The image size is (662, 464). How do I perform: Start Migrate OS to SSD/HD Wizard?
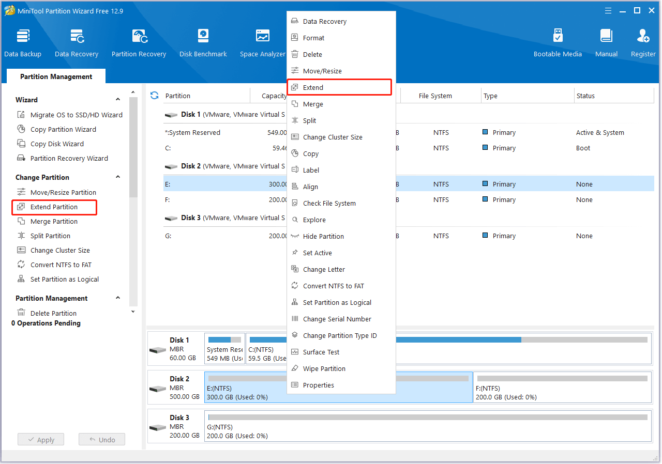point(70,115)
